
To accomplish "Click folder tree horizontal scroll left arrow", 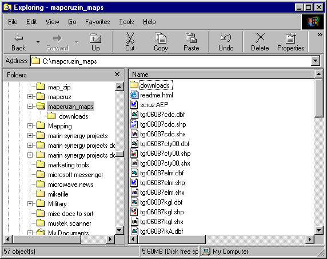I will (x=8, y=239).
